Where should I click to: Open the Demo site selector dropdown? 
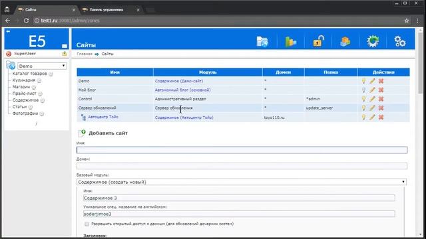pos(42,66)
